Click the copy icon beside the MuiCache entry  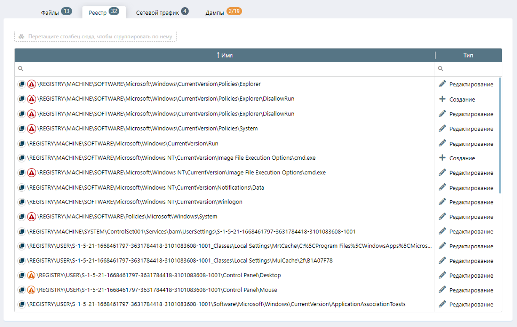pos(21,261)
